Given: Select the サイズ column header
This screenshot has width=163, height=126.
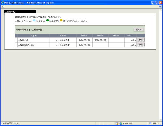Looking at the screenshot, I should tap(130, 35).
